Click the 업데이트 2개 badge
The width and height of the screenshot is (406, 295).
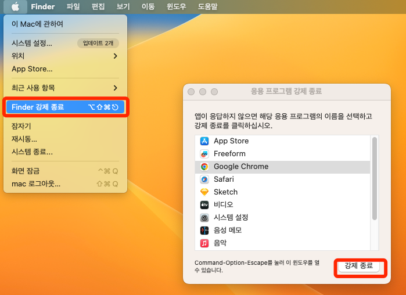[x=98, y=43]
